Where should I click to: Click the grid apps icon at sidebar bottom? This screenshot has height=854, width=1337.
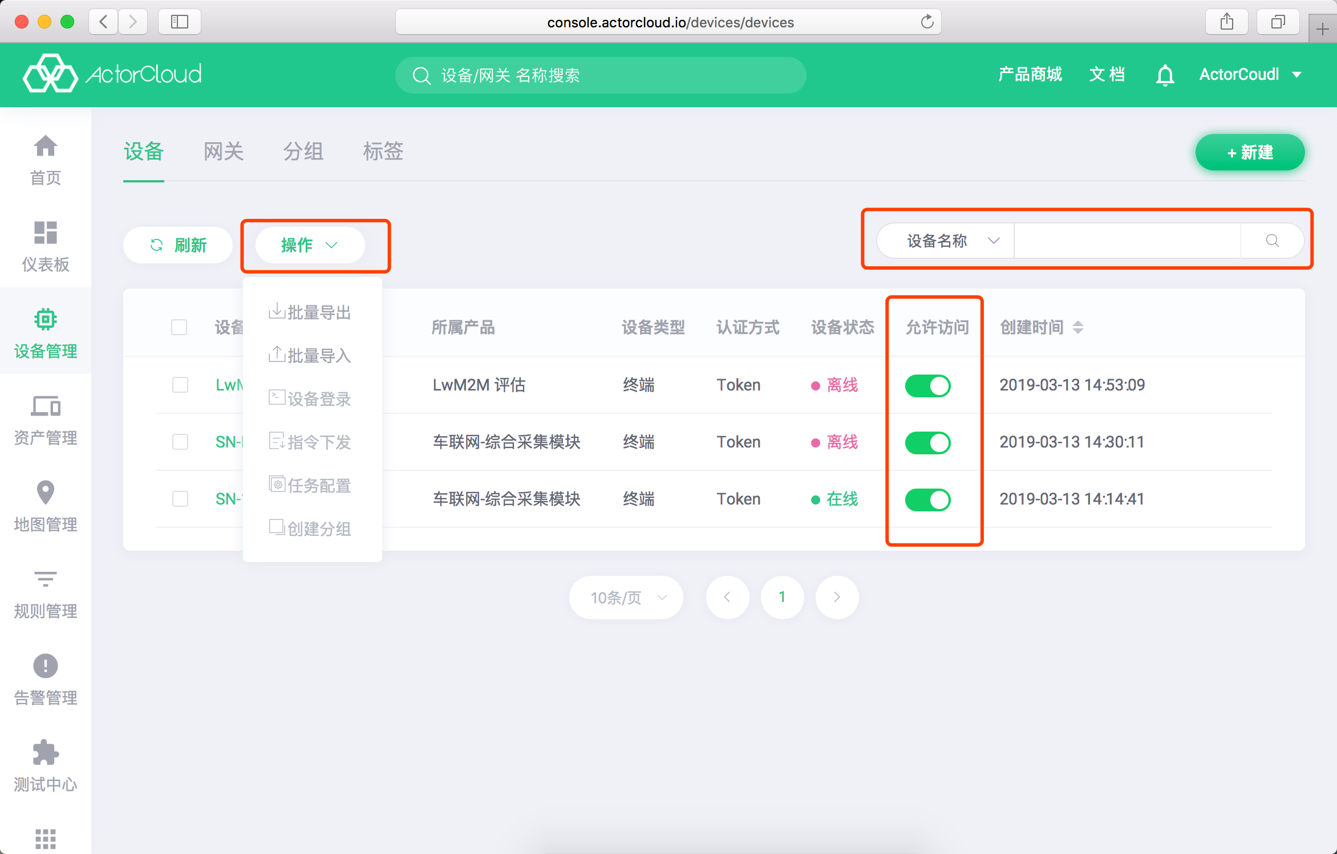point(45,839)
